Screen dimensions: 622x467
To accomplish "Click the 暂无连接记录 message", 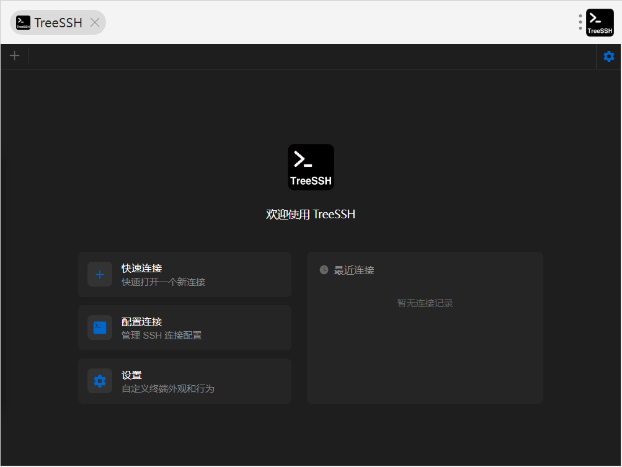I will pos(425,303).
